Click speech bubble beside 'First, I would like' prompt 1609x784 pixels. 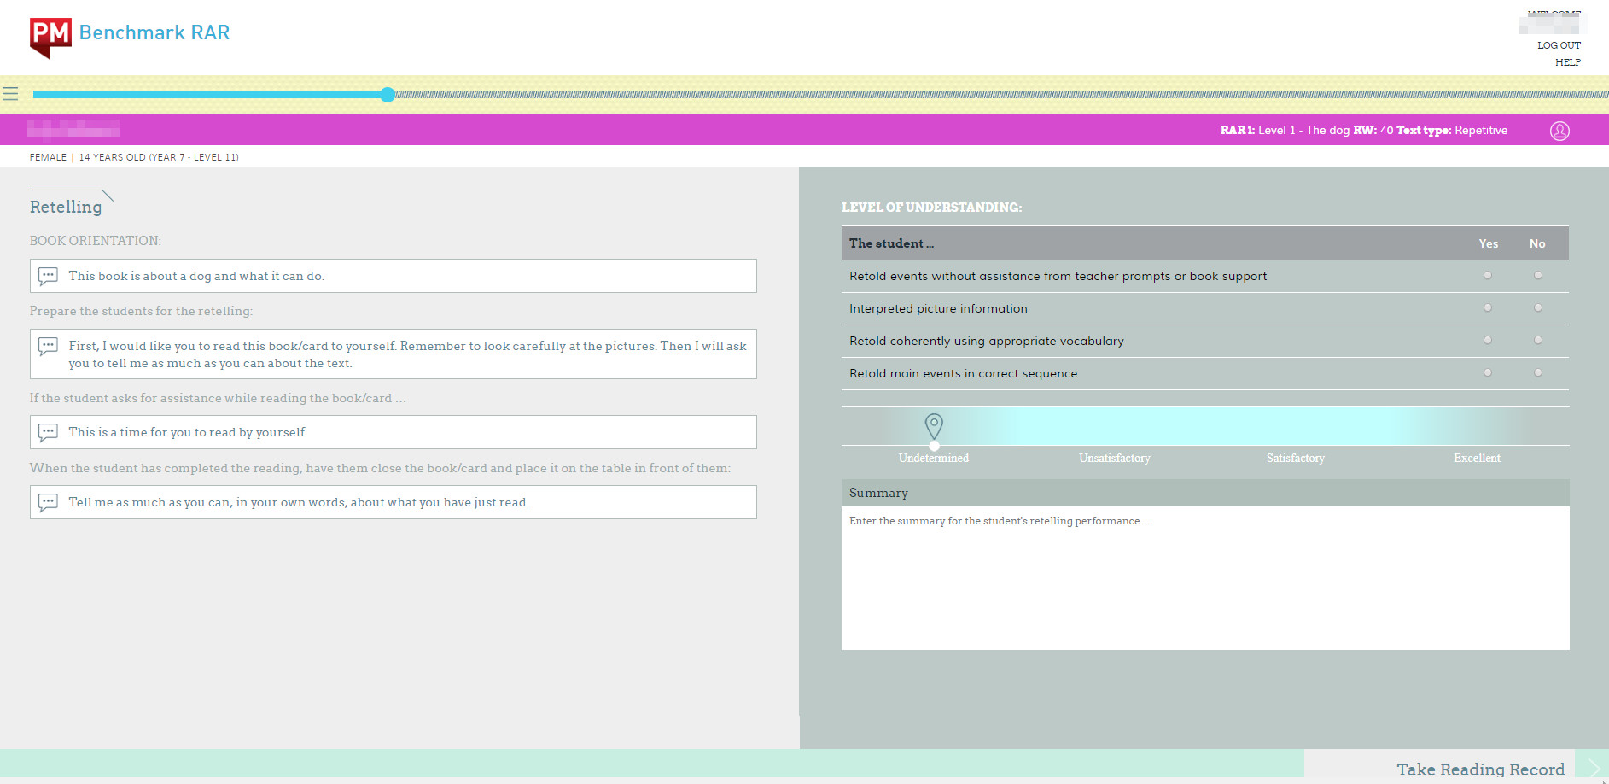pyautogui.click(x=49, y=347)
